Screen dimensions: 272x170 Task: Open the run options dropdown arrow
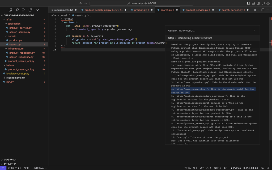point(258,10)
